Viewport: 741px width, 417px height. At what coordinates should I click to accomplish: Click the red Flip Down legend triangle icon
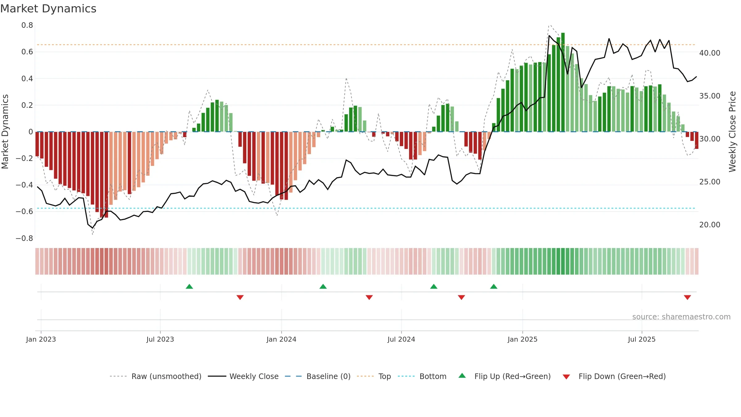pyautogui.click(x=566, y=377)
